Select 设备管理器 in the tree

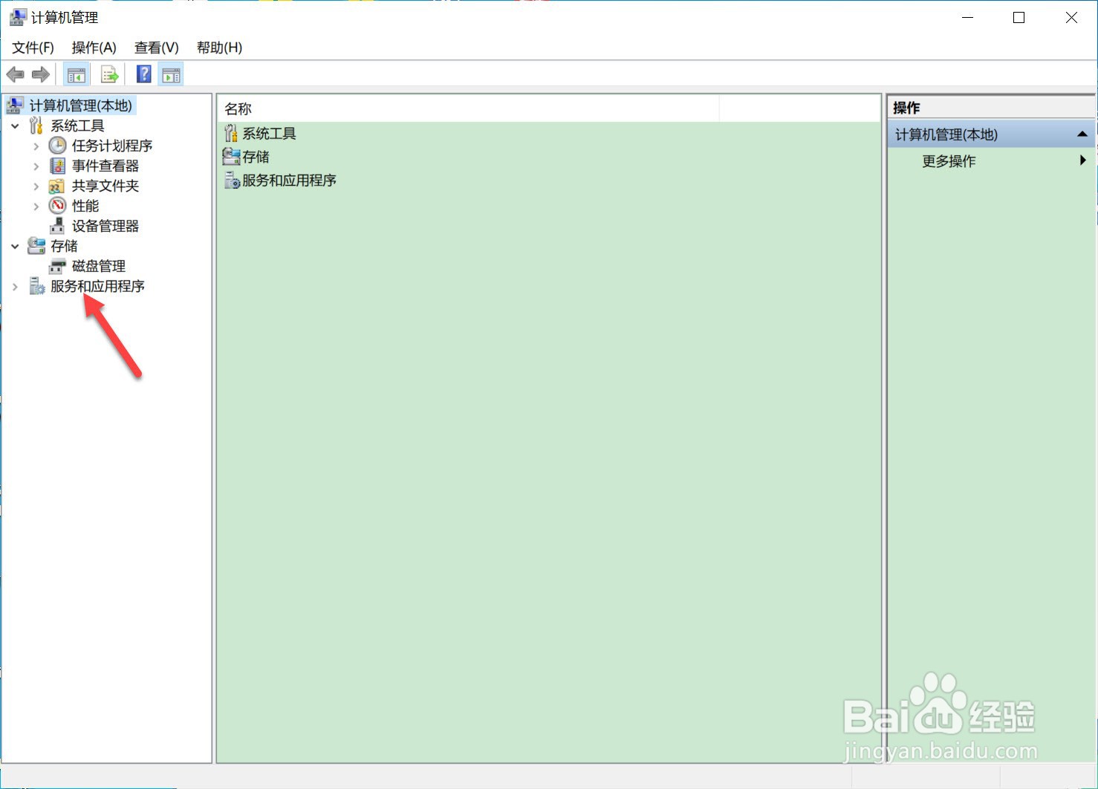click(x=105, y=226)
